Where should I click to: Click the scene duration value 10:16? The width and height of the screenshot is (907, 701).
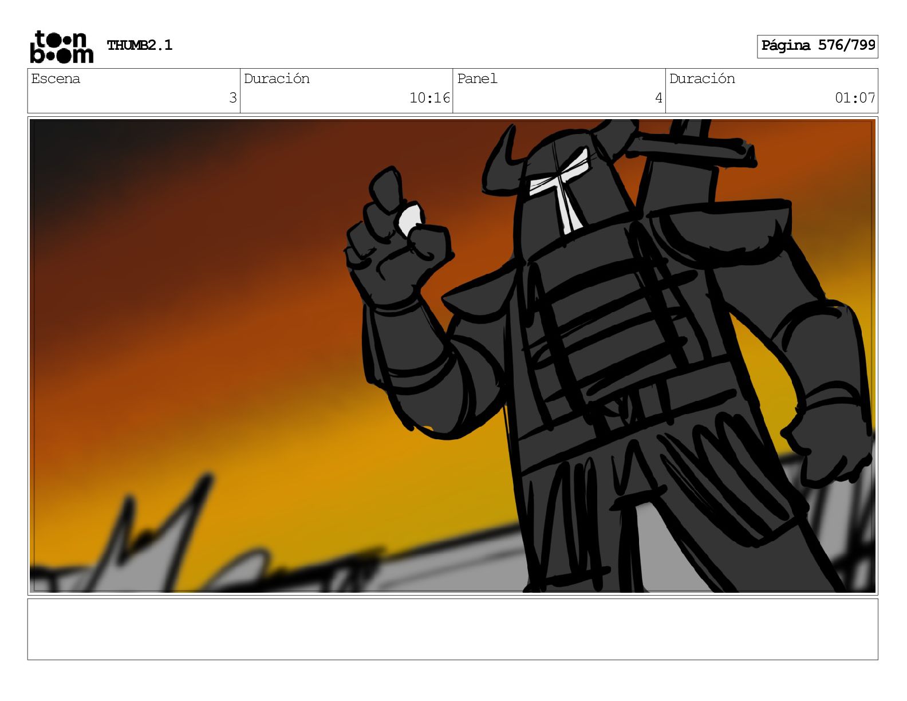429,98
